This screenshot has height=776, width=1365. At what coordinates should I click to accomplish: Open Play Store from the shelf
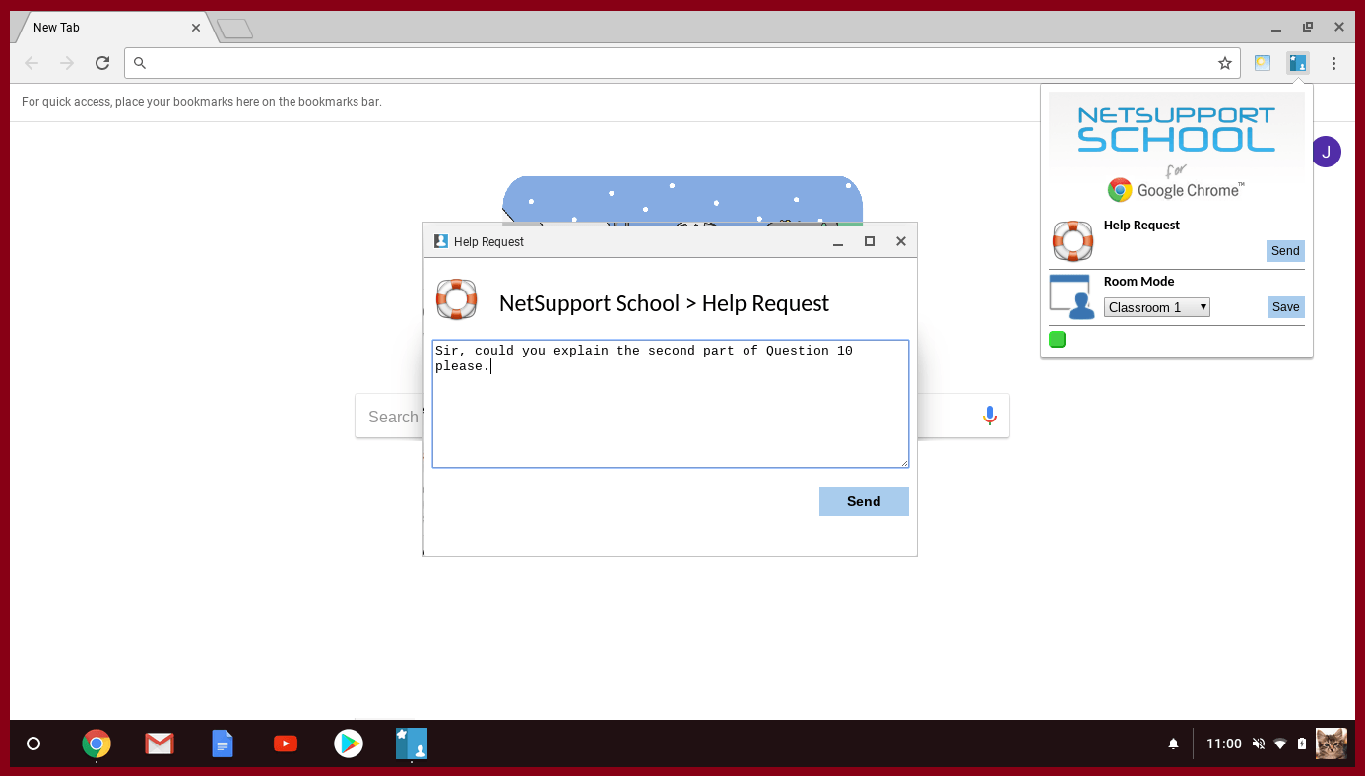349,744
